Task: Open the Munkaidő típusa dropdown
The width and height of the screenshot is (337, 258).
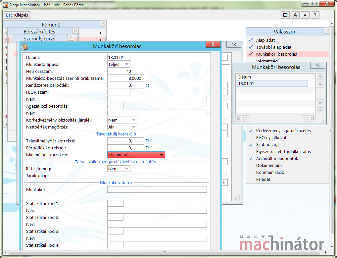Action: point(119,64)
